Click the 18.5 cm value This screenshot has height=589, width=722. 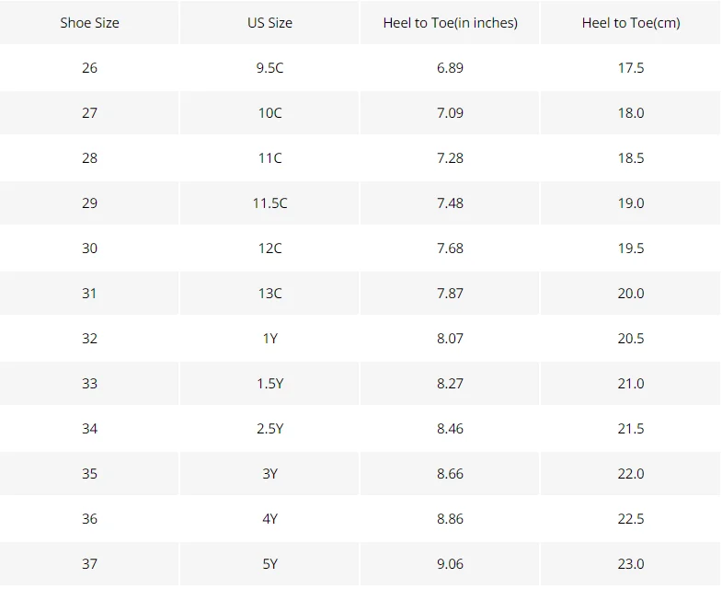pos(631,158)
